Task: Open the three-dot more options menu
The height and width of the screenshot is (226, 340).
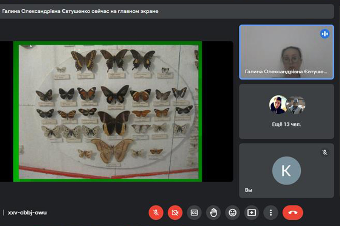Action: [x=270, y=213]
